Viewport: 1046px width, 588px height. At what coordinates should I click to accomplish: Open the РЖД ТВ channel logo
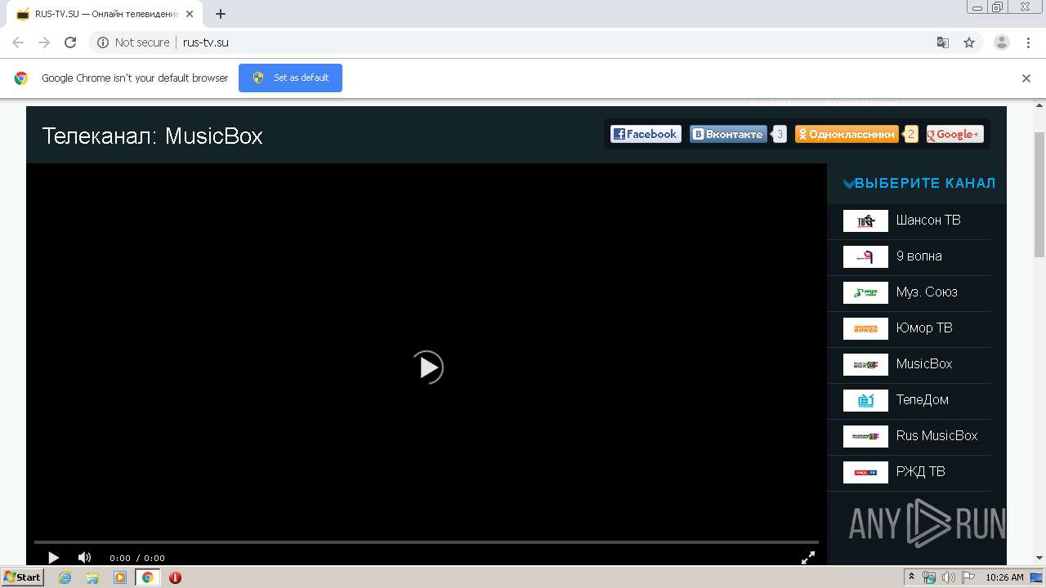tap(865, 472)
